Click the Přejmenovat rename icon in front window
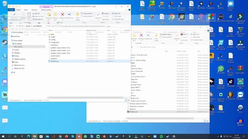 (69, 15)
